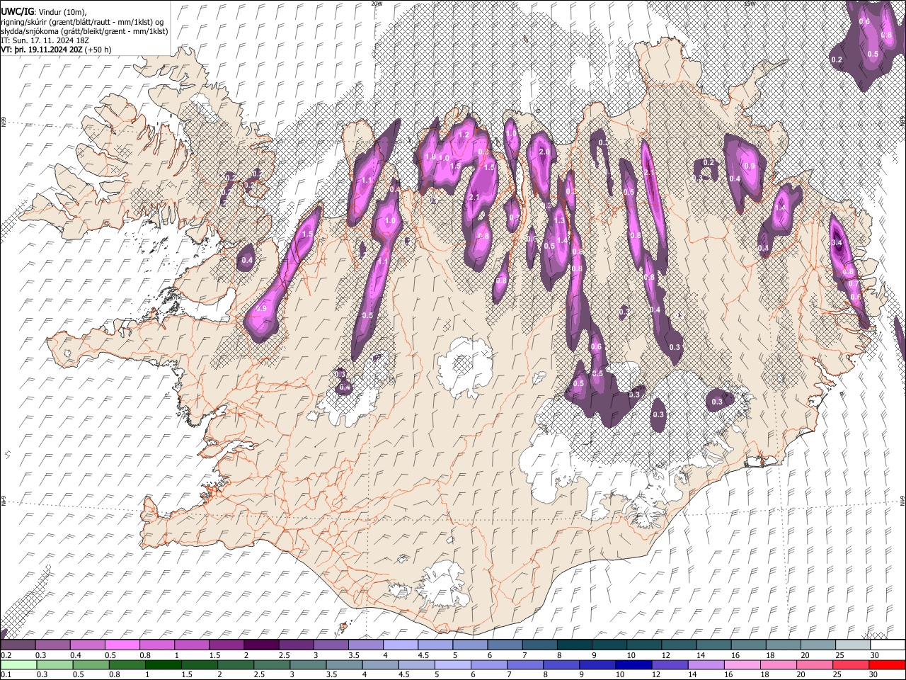The image size is (906, 680).
Task: Click the bright red 30 swatch, lower scale
Action: tap(886, 664)
